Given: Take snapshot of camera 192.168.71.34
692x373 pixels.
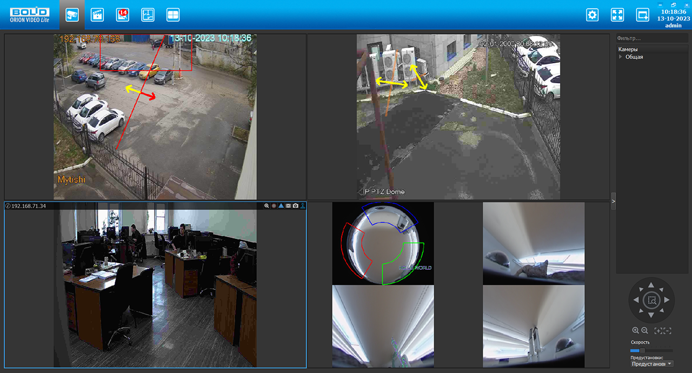Looking at the screenshot, I should (296, 206).
